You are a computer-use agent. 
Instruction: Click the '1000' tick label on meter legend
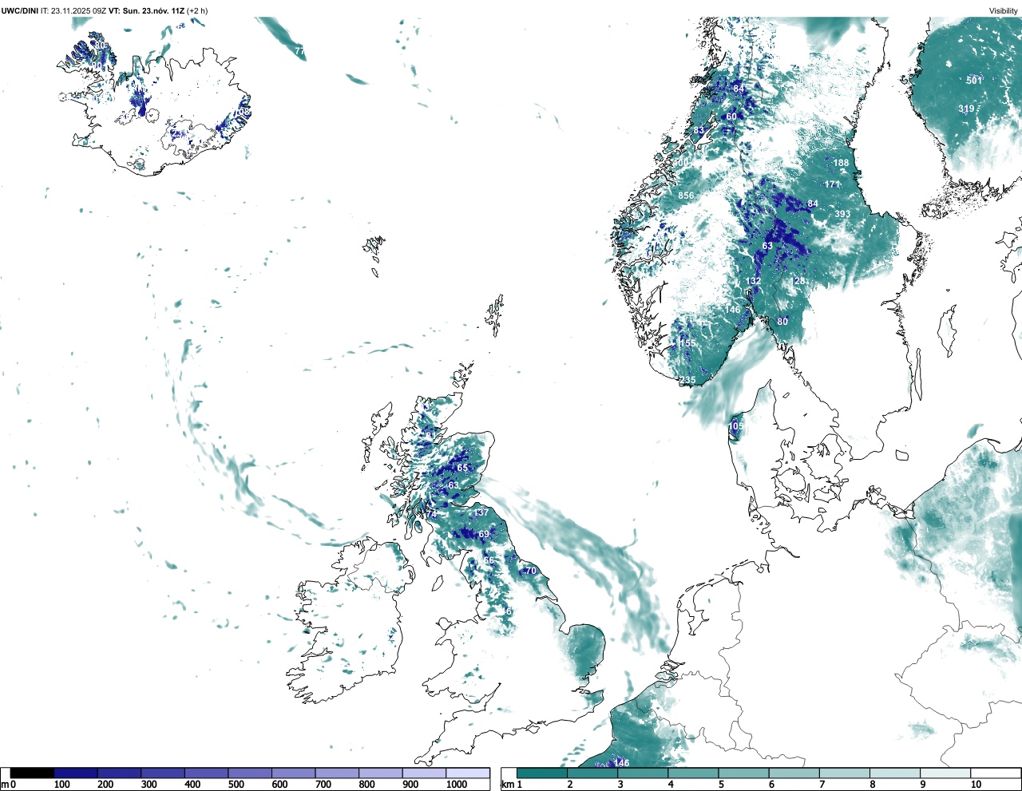457,785
